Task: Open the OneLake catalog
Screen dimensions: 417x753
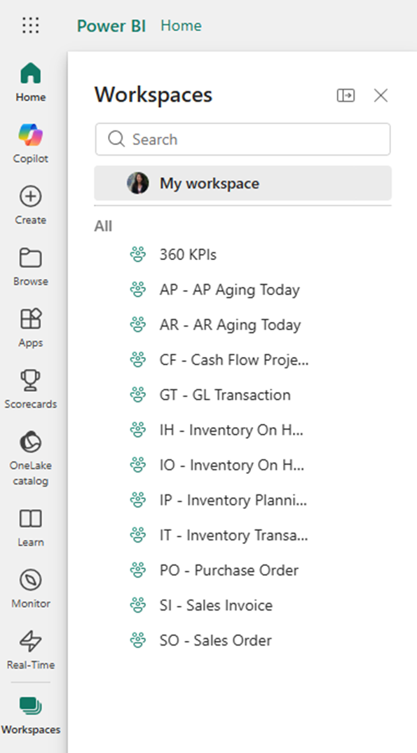Action: click(x=31, y=458)
